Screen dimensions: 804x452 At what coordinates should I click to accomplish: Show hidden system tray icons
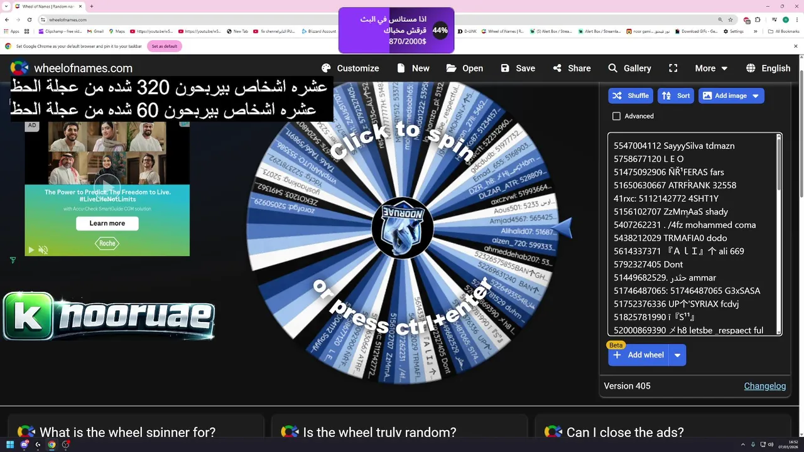tap(744, 444)
